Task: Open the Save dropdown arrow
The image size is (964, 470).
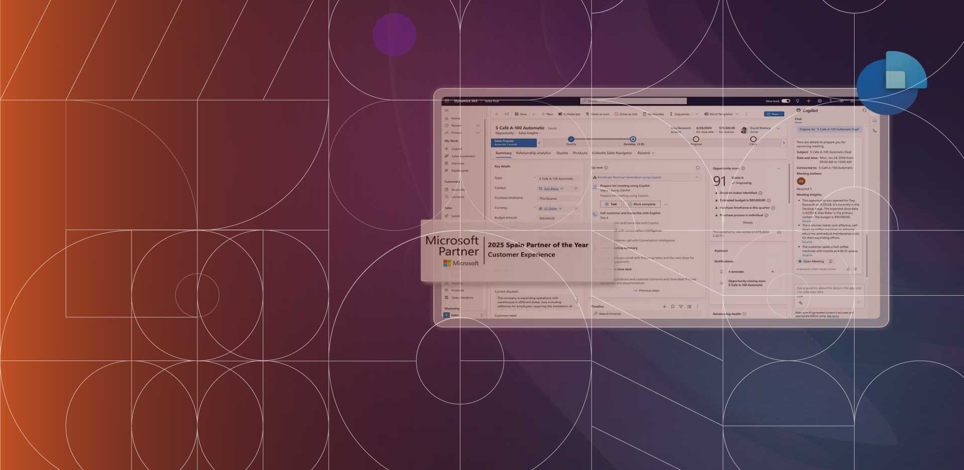Action: [x=533, y=114]
